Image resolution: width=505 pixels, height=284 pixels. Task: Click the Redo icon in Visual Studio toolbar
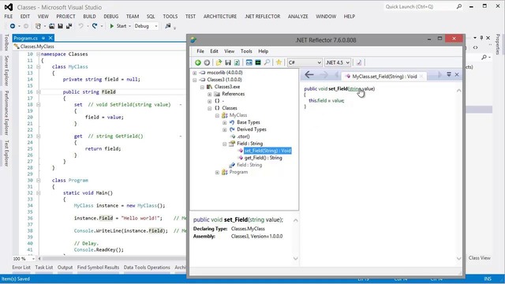tap(95, 26)
